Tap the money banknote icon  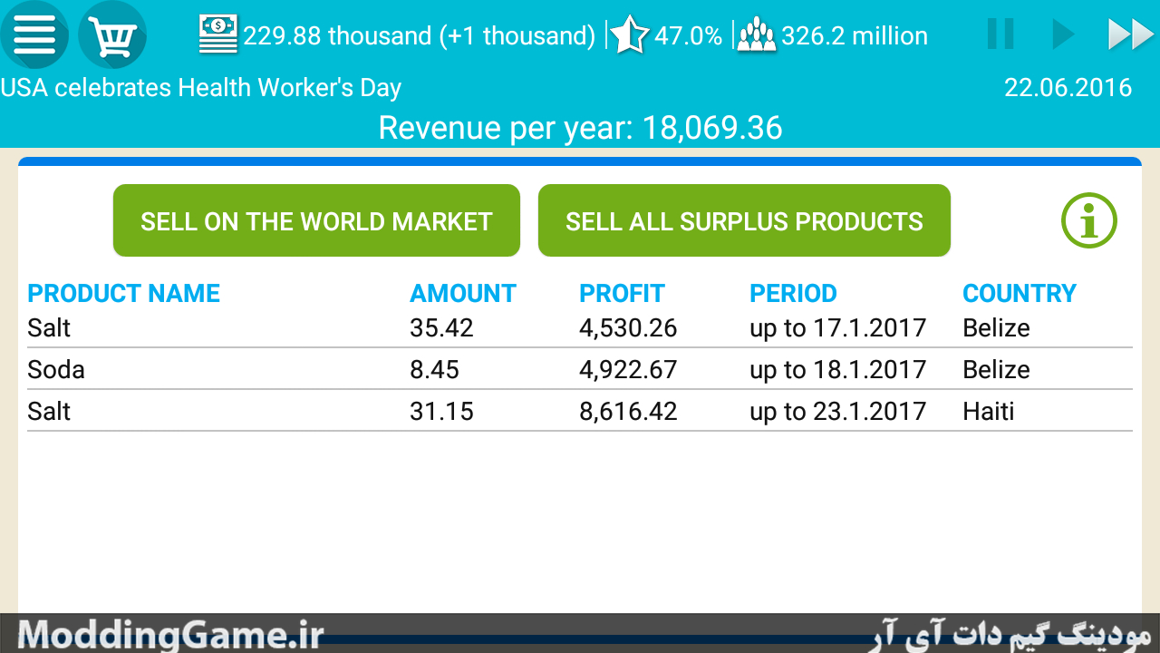(x=217, y=34)
